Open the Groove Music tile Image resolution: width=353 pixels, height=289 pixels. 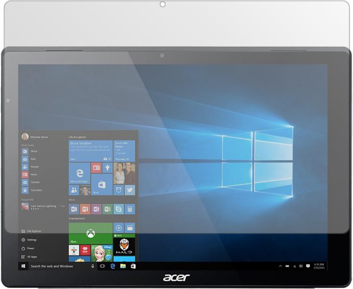[x=119, y=228]
